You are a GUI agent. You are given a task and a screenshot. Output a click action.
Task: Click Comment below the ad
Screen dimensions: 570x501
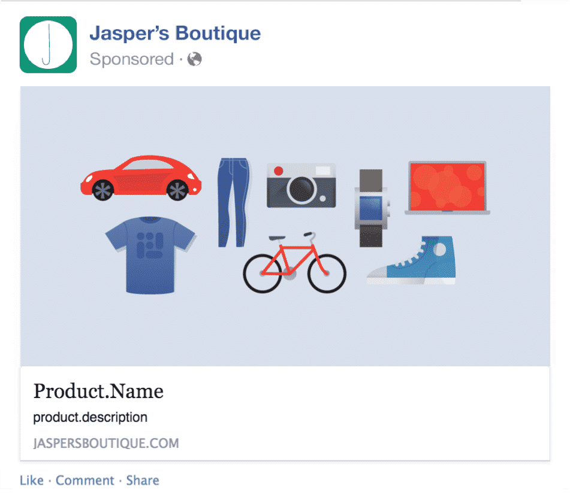(x=85, y=480)
